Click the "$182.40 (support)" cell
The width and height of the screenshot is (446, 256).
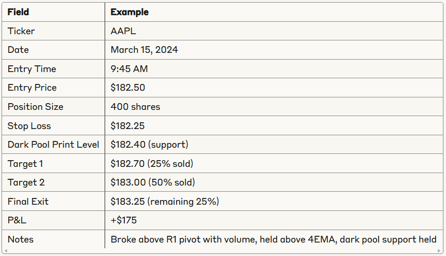149,145
